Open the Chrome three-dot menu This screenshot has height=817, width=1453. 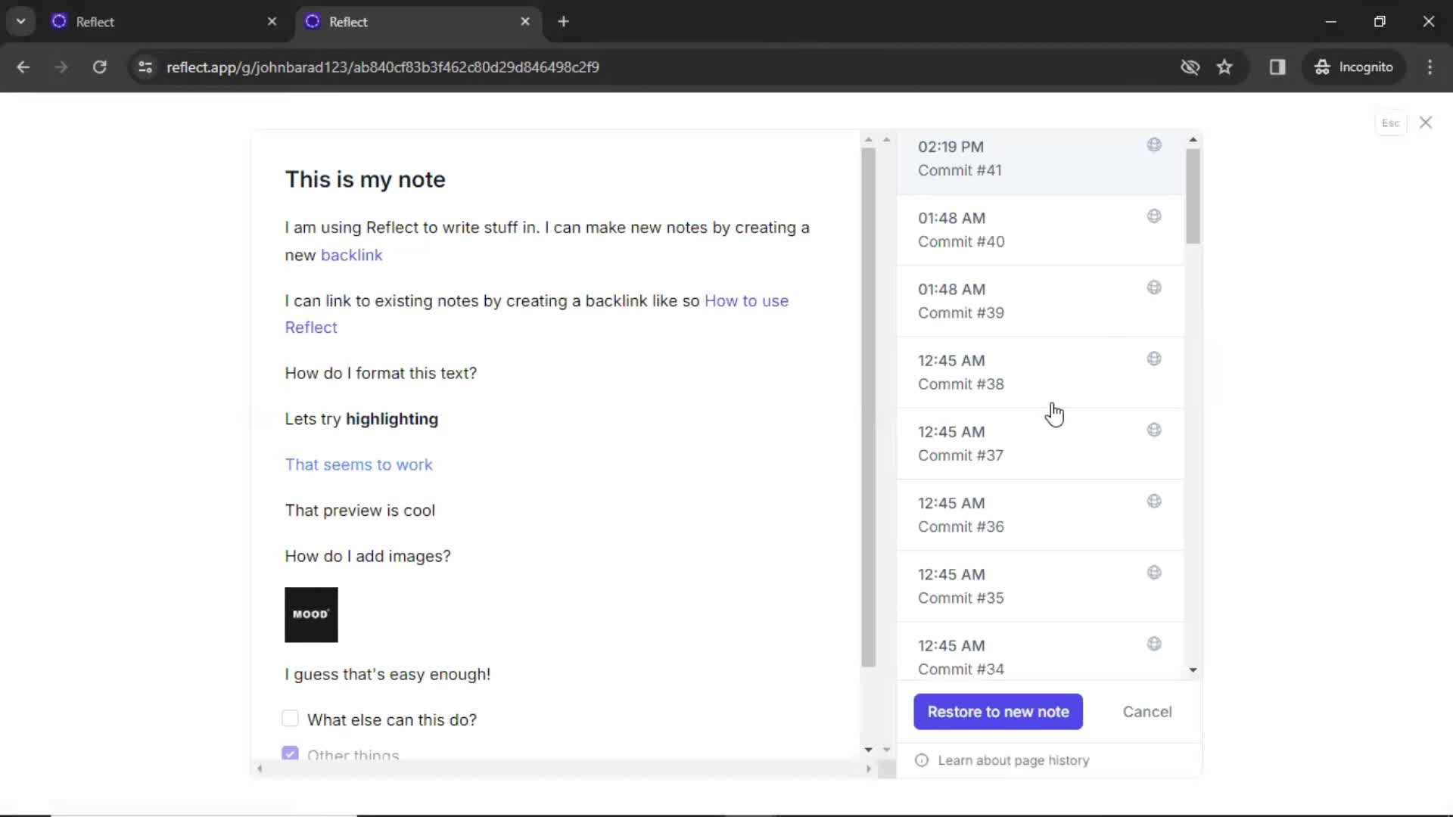coord(1430,67)
